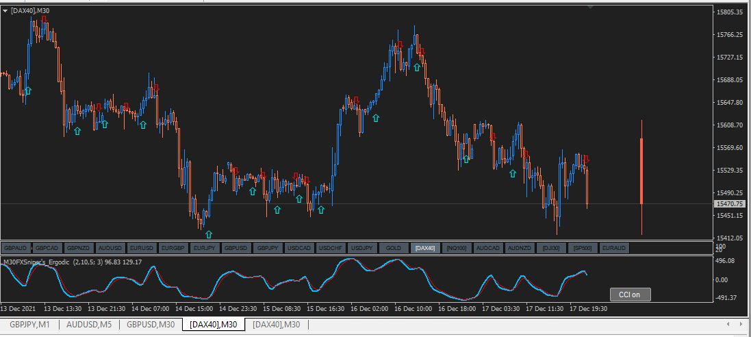Pick USDJPY from the symbol buttons
Screen dimensions: 751x337
(362, 248)
